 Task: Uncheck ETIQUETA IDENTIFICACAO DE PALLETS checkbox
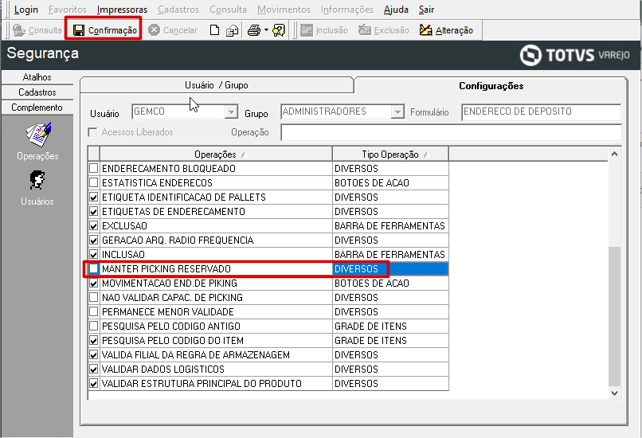(94, 197)
